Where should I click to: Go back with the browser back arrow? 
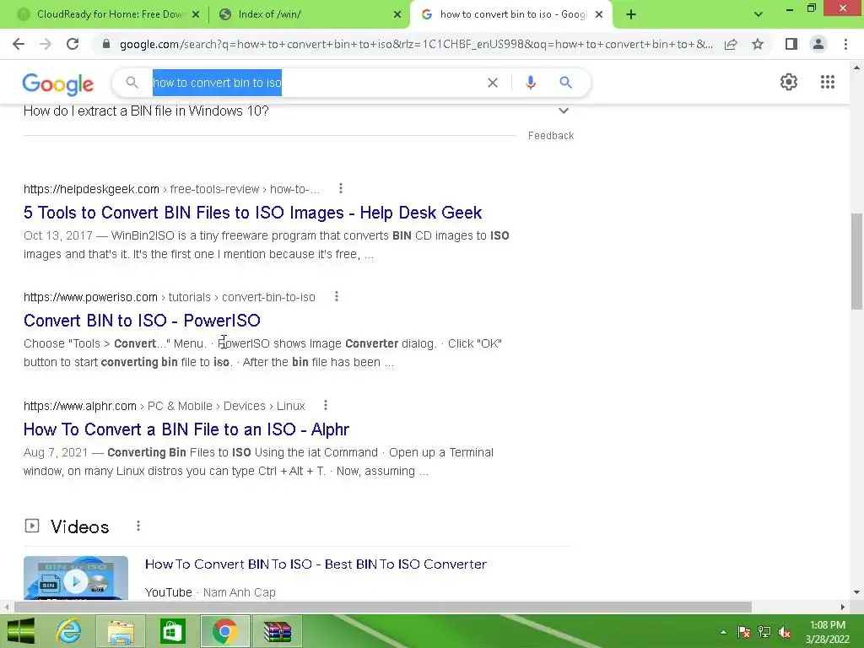coord(19,44)
